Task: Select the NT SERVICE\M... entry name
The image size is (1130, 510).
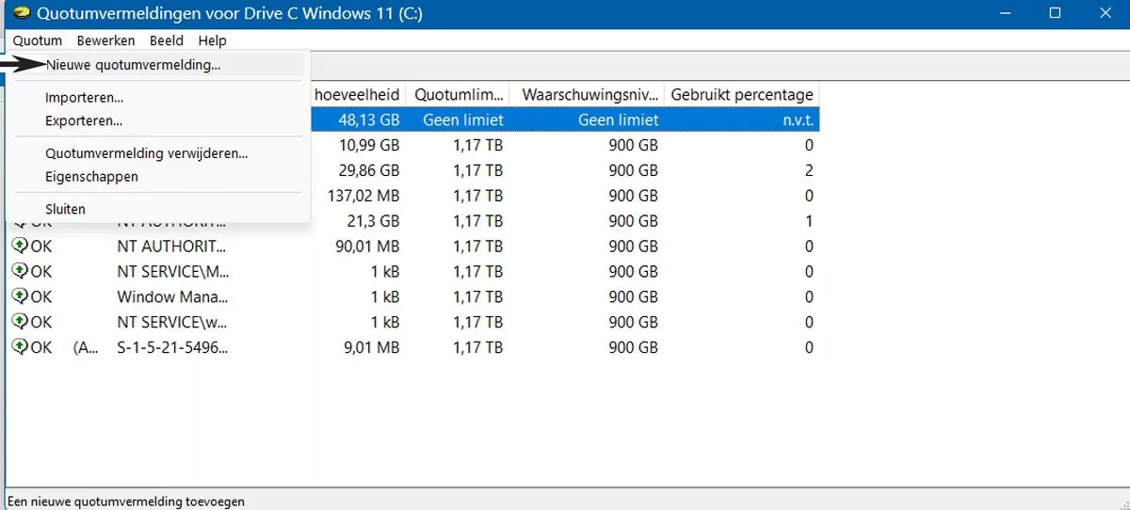Action: [171, 271]
